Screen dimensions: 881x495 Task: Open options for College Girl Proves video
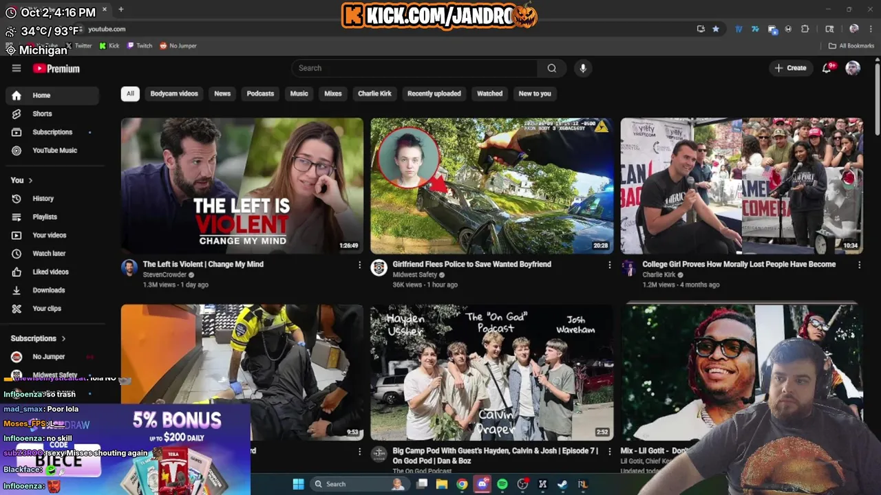(x=859, y=265)
